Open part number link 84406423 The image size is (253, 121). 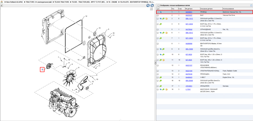[189, 77]
